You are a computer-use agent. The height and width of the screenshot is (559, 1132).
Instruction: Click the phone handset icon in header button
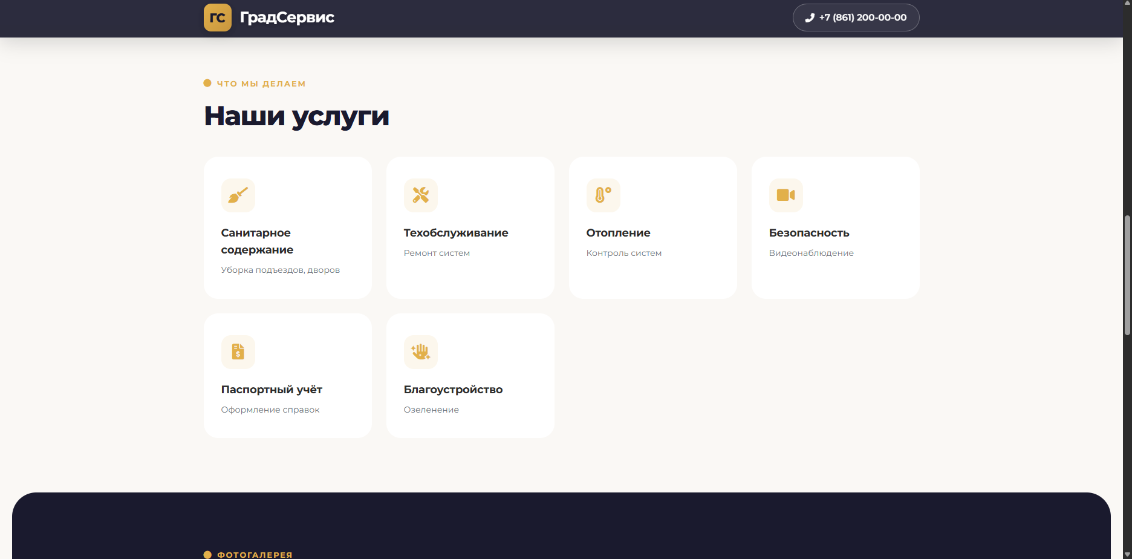[810, 18]
